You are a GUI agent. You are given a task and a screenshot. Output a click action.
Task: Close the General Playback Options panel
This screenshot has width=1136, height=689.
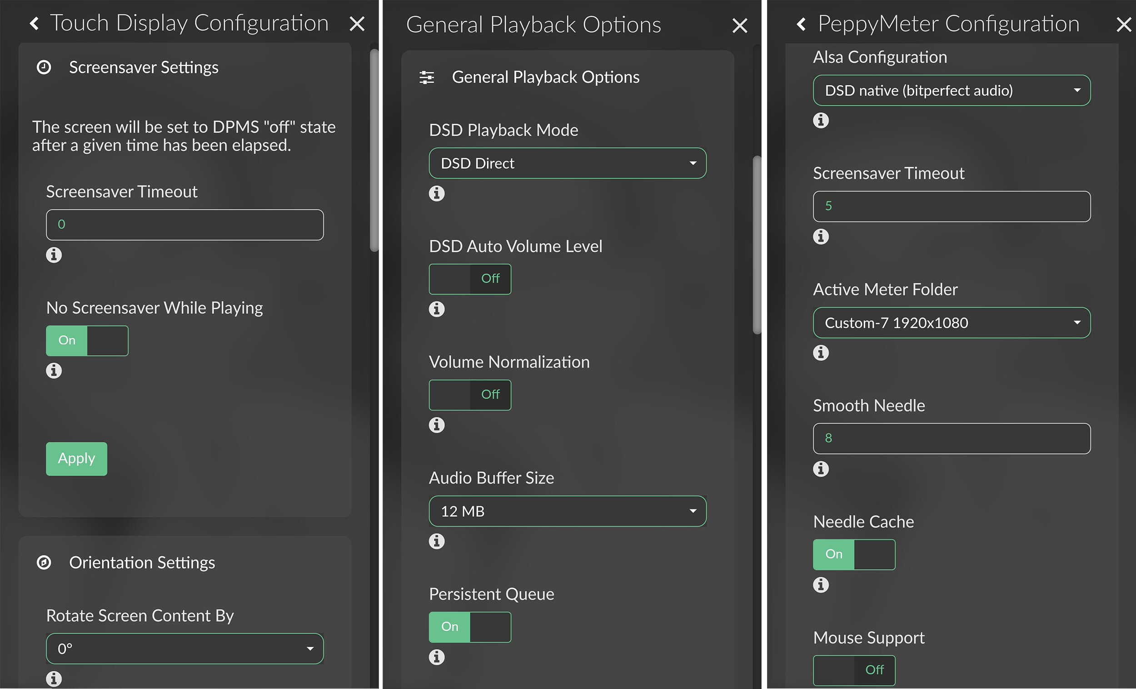click(739, 26)
